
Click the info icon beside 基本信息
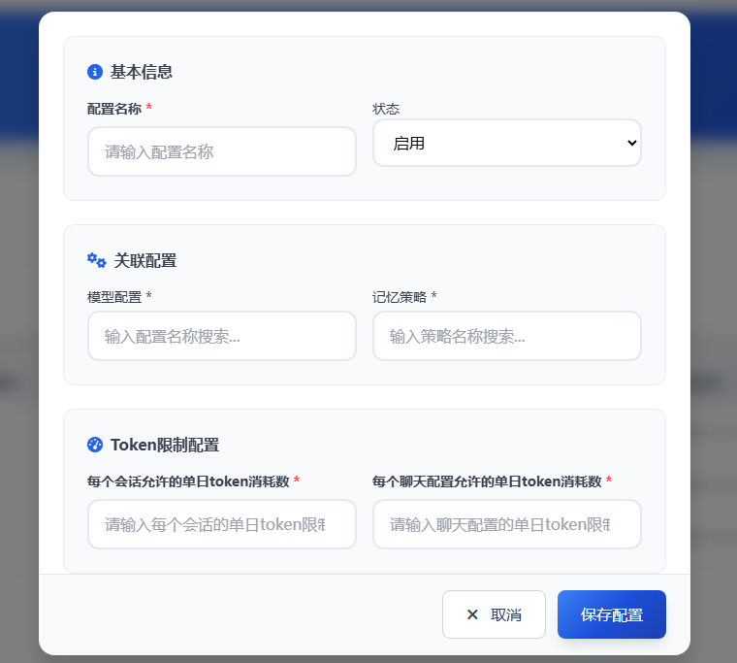(95, 72)
